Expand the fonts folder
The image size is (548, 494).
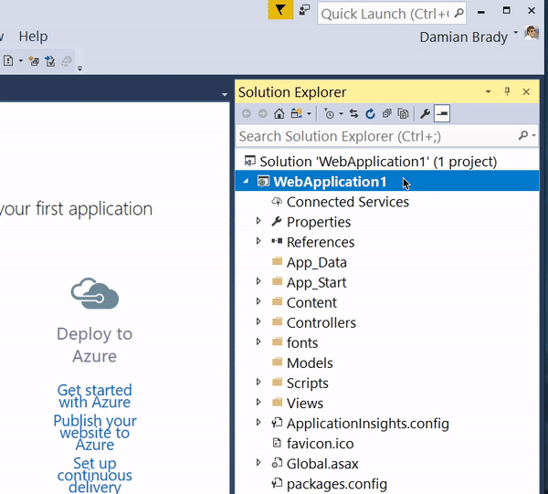pos(258,342)
